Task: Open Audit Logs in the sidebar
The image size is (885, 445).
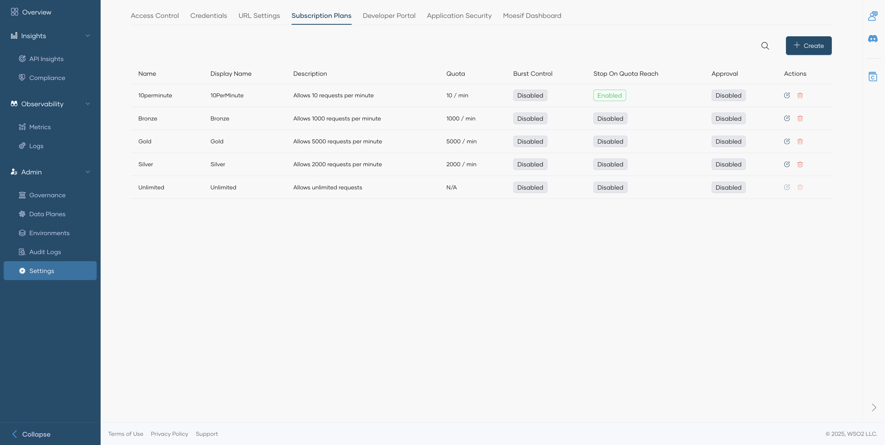Action: (x=45, y=251)
